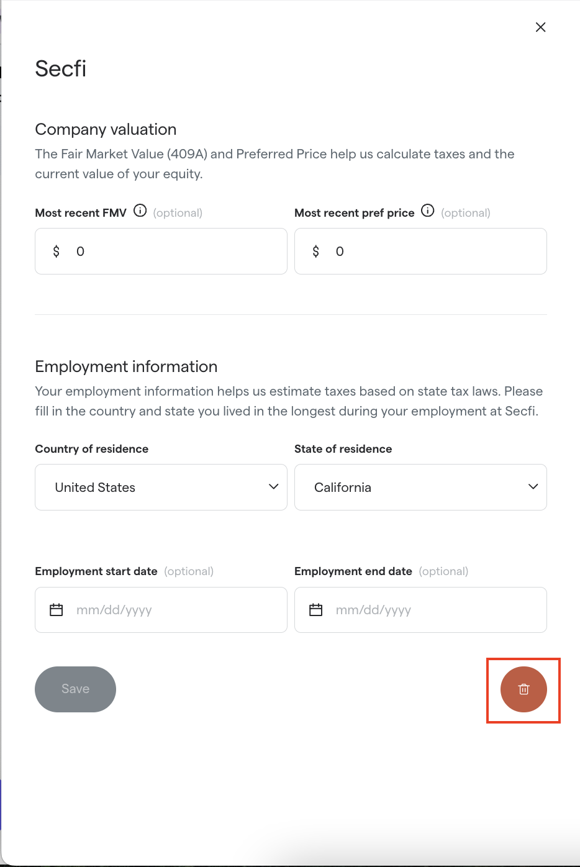Select the Employment start date field

(x=161, y=610)
